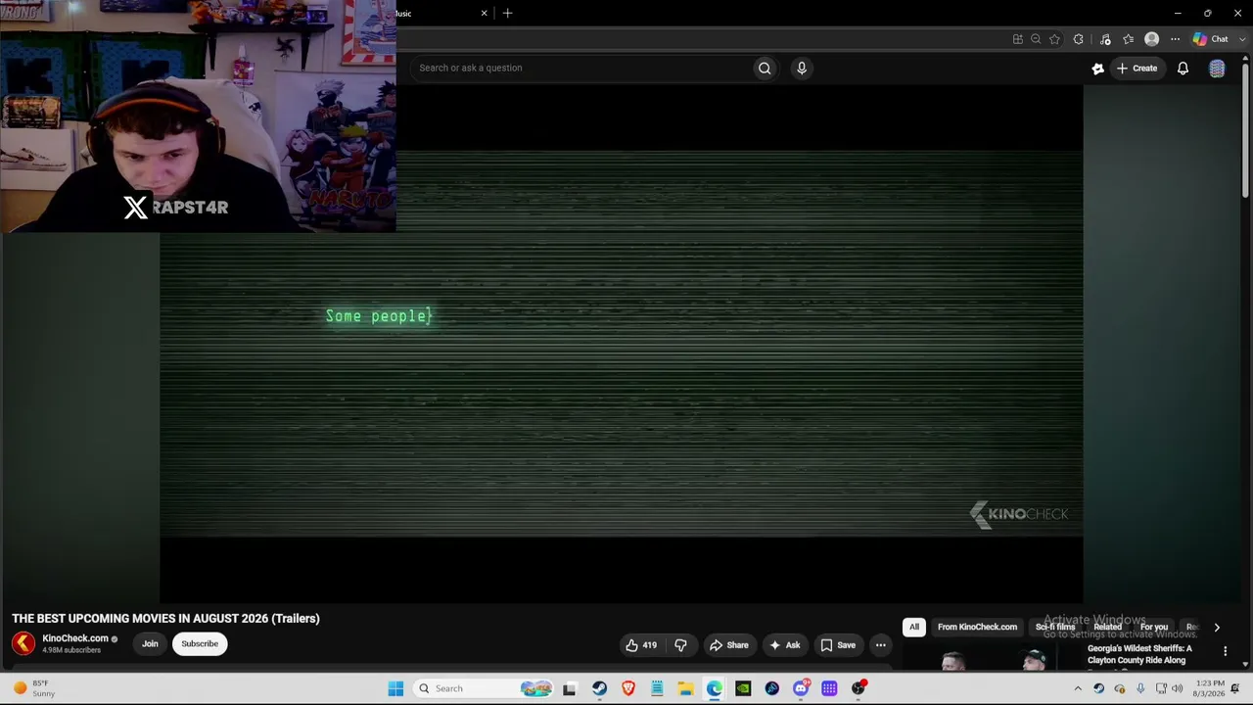Select the For you filter chip

(1154, 627)
